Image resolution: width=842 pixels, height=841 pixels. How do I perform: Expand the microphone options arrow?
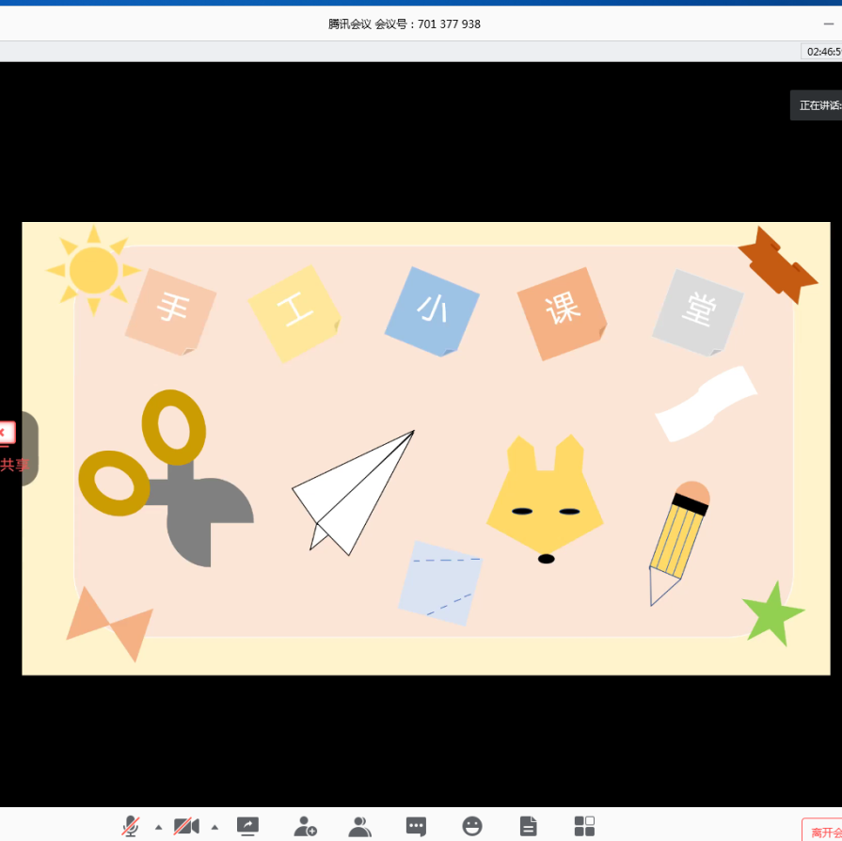pyautogui.click(x=158, y=827)
